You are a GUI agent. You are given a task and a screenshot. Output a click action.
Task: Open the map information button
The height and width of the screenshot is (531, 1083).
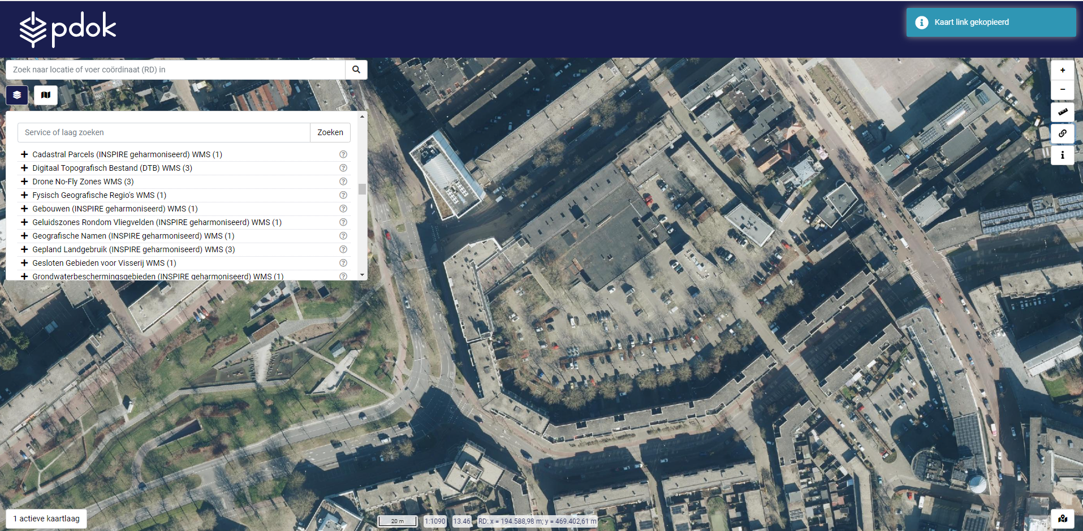pos(1062,155)
